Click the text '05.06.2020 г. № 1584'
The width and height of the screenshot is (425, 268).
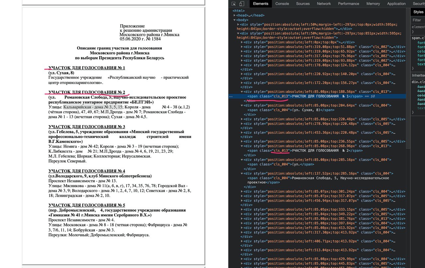click(140, 39)
